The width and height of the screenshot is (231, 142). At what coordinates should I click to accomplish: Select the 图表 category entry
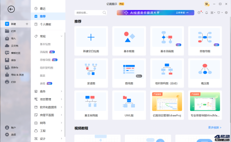point(42,76)
